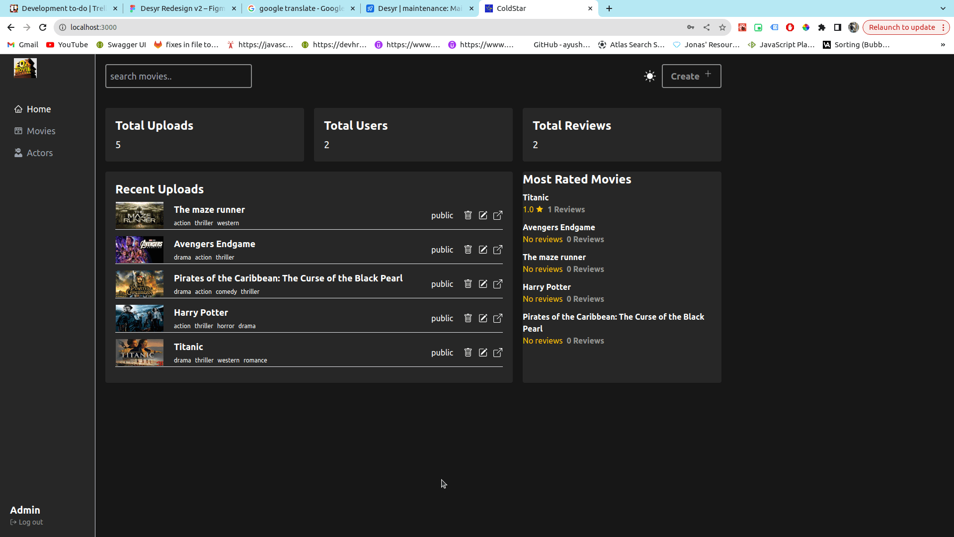Open The maze runner poster thumbnail

tap(140, 215)
